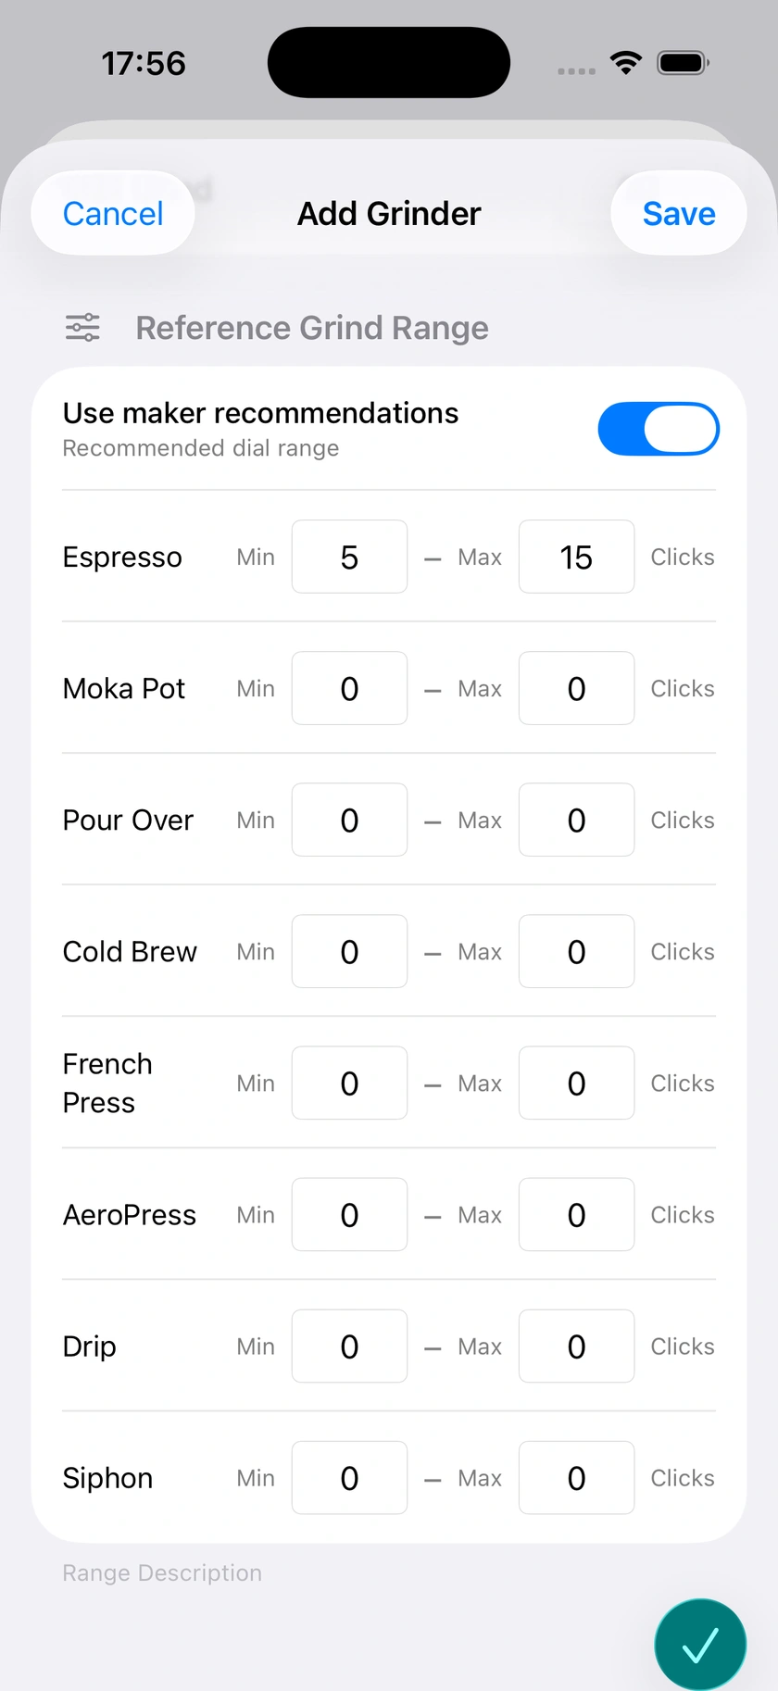
Task: Select the Espresso Min field
Action: click(x=349, y=557)
